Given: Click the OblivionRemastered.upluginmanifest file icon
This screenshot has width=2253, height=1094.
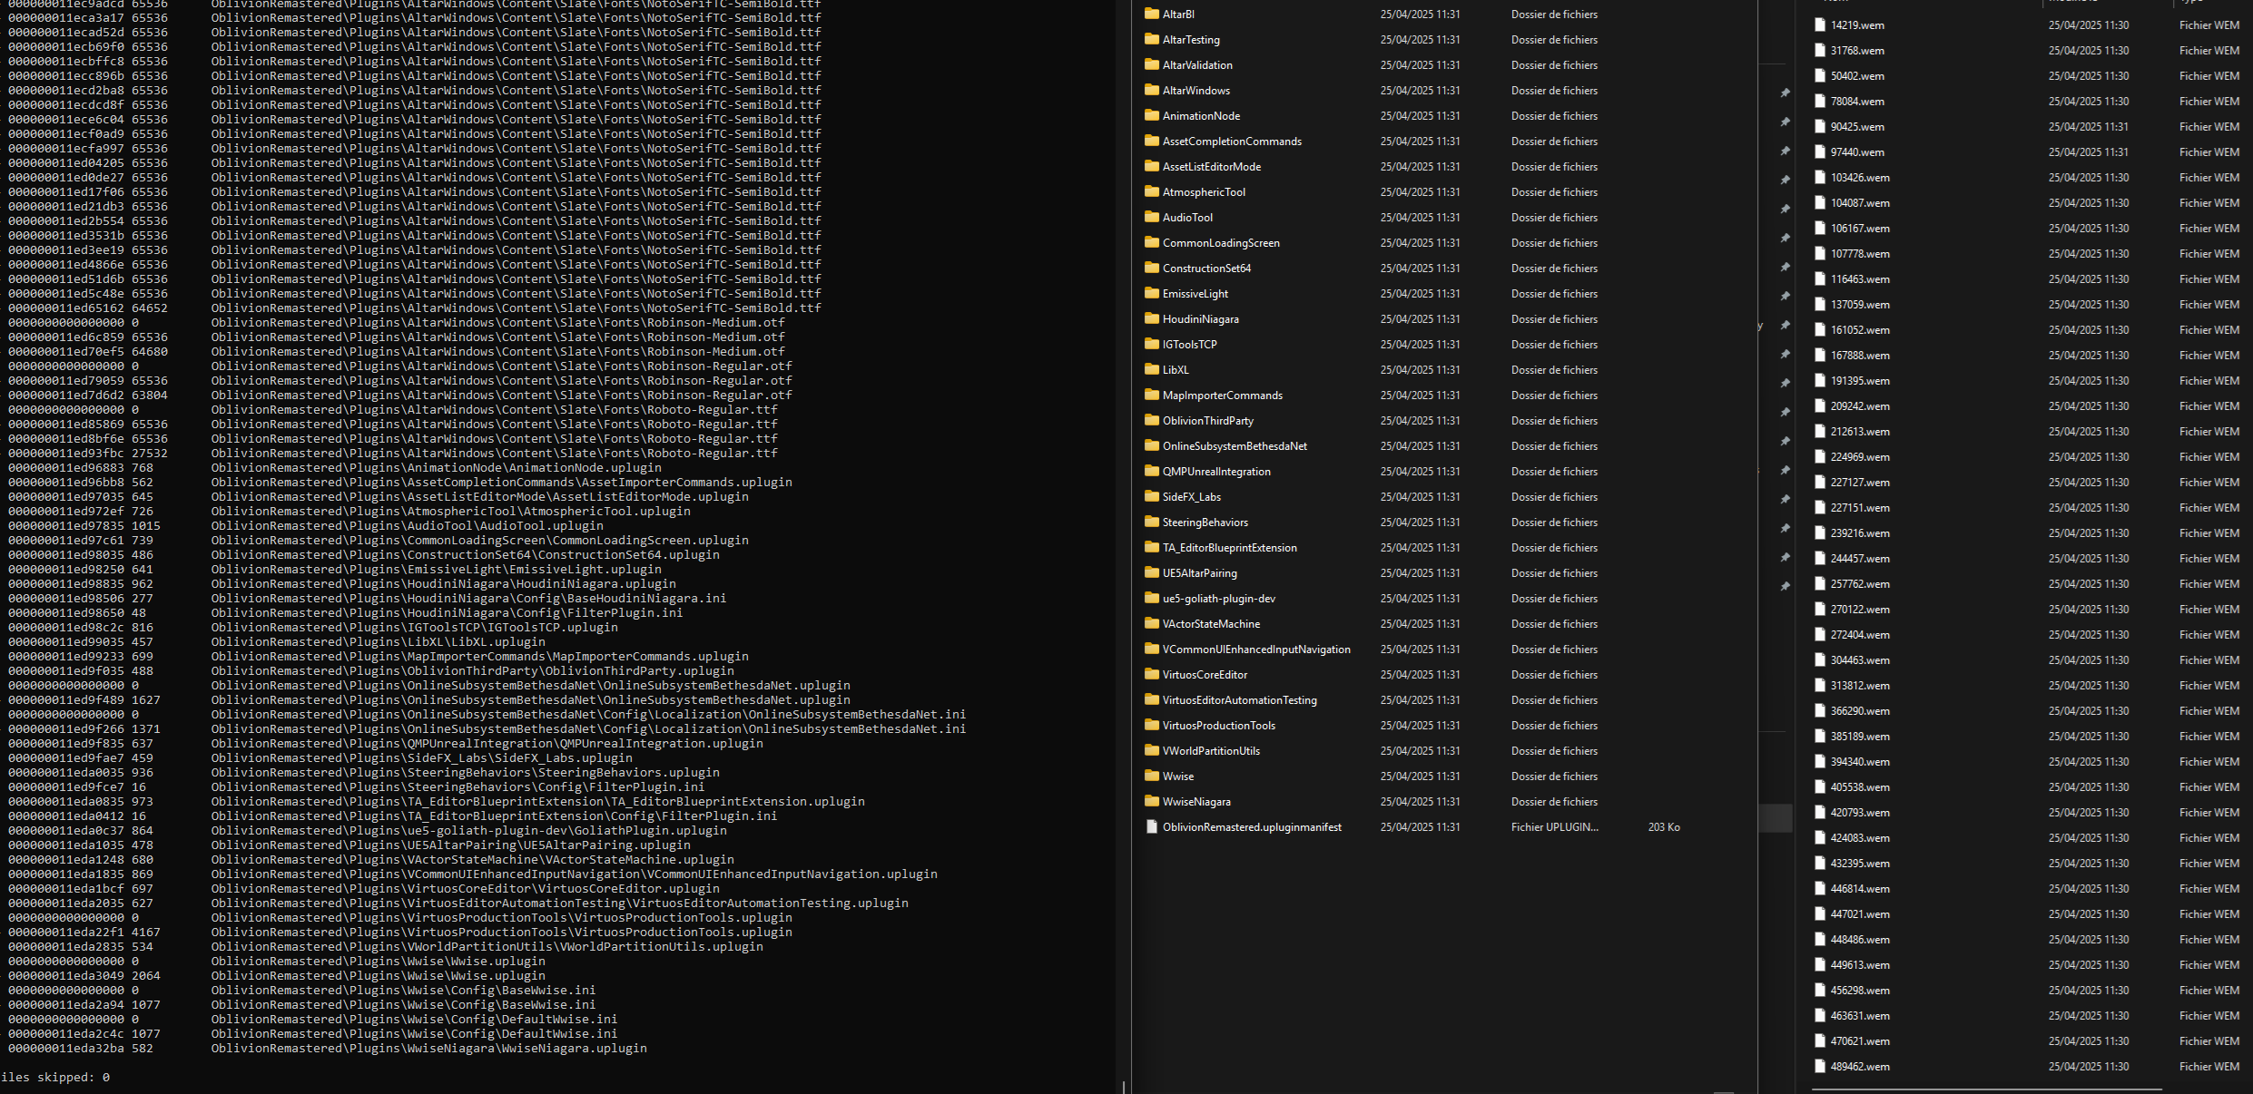Looking at the screenshot, I should pyautogui.click(x=1152, y=826).
